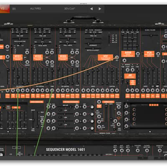Click first VCA audio input jack
Screen dimensions: 167x167
[143, 91]
